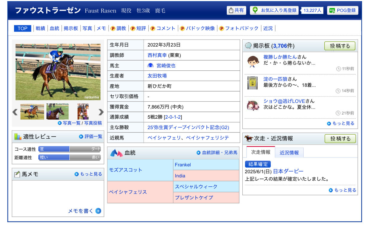The width and height of the screenshot is (368, 229).
Task: Click the jockey silks icon beside 宮崎俊也
Action: coord(150,66)
